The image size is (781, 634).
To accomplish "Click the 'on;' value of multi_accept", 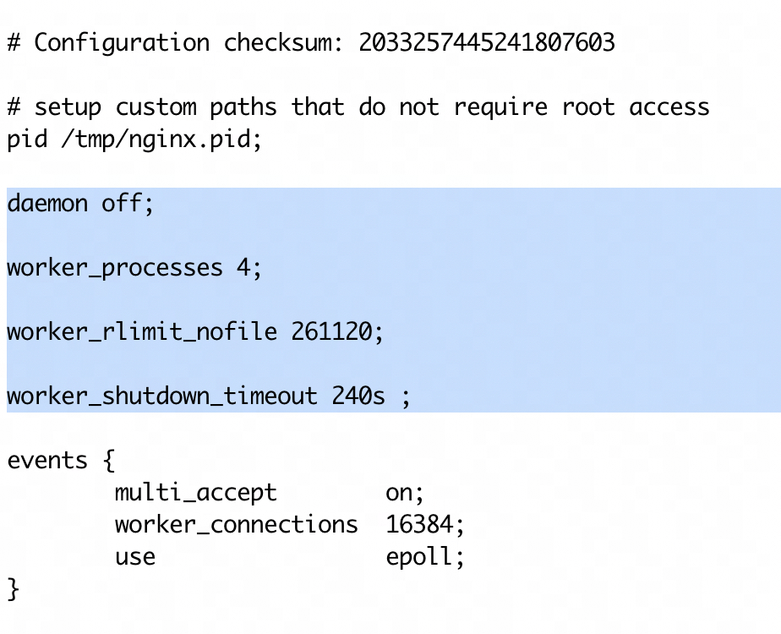I will (404, 494).
